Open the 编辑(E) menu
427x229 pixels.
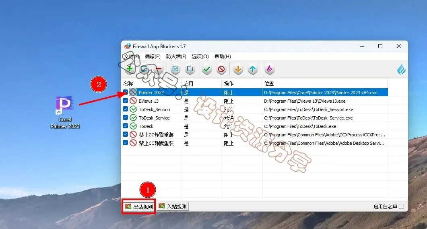point(153,57)
